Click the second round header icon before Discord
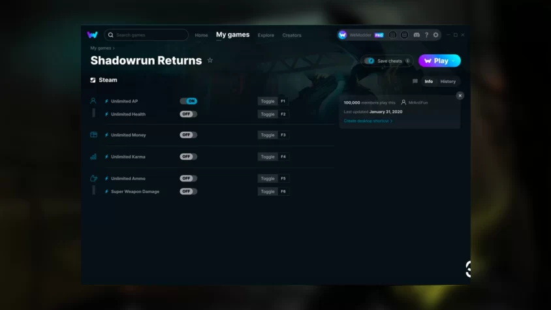The width and height of the screenshot is (551, 310). (405, 35)
